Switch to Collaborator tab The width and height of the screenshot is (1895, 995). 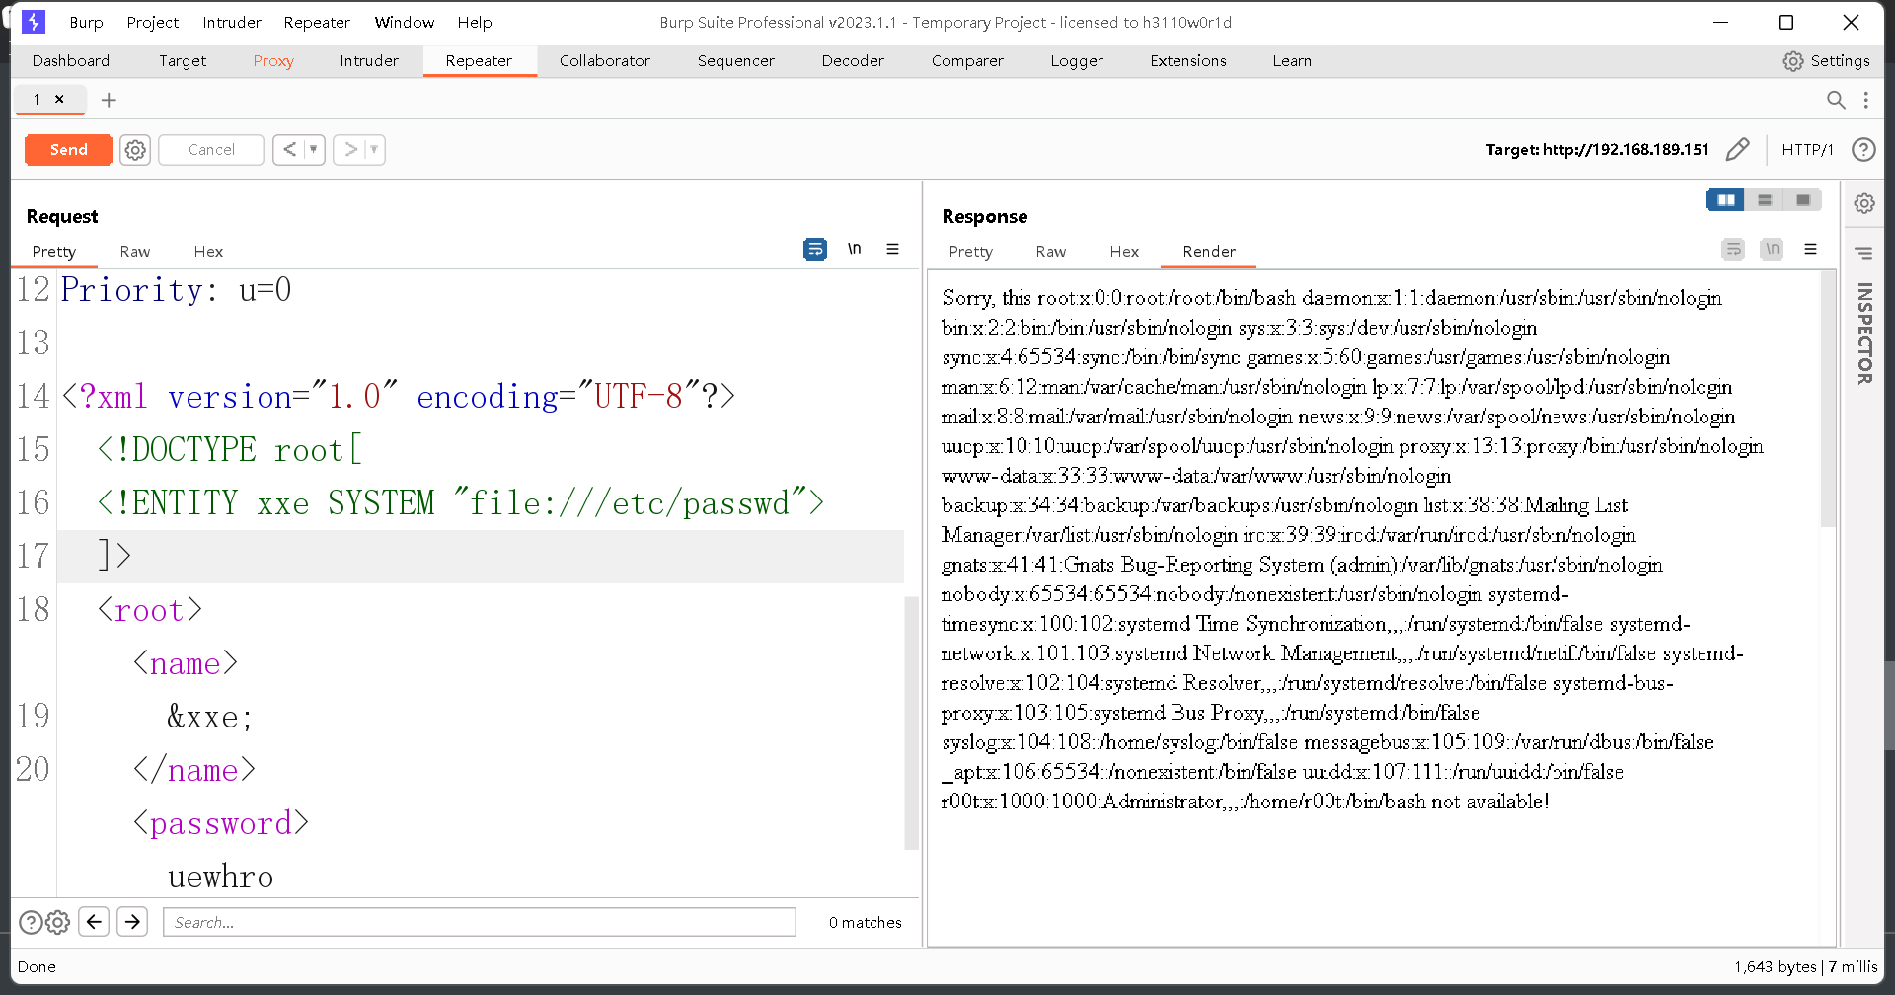(605, 61)
